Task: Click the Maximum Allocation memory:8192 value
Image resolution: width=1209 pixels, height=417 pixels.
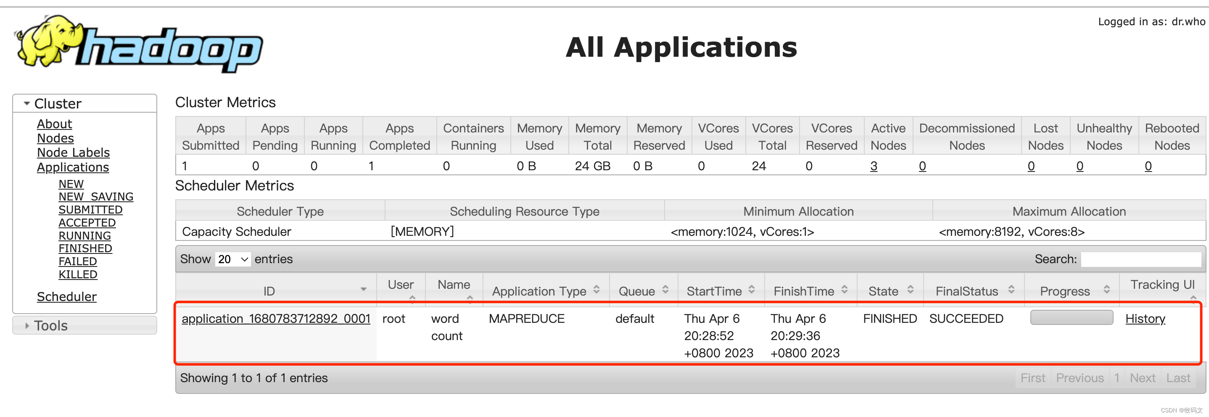Action: coord(1011,232)
